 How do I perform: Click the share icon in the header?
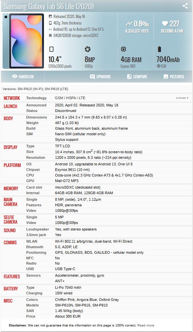click(x=185, y=6)
